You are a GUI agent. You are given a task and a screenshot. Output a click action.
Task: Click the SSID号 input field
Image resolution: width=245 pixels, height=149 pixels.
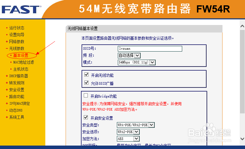(x=150, y=49)
